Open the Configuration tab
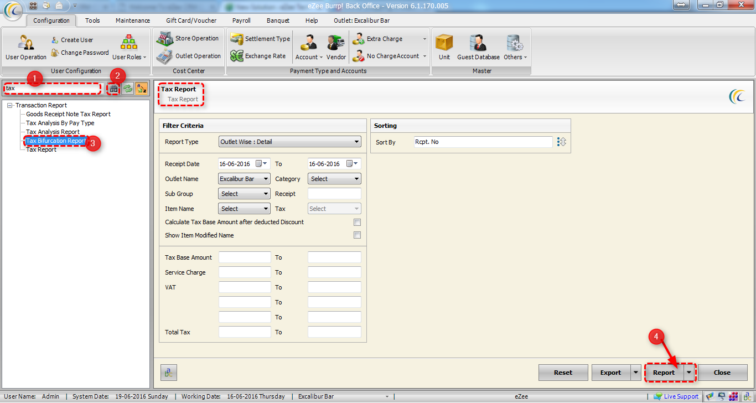 (51, 20)
